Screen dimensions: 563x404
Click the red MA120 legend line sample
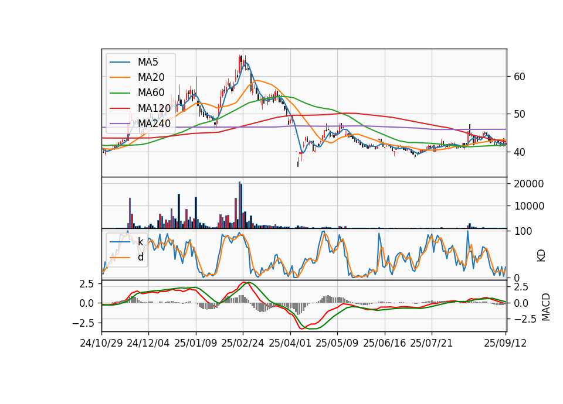[120, 108]
